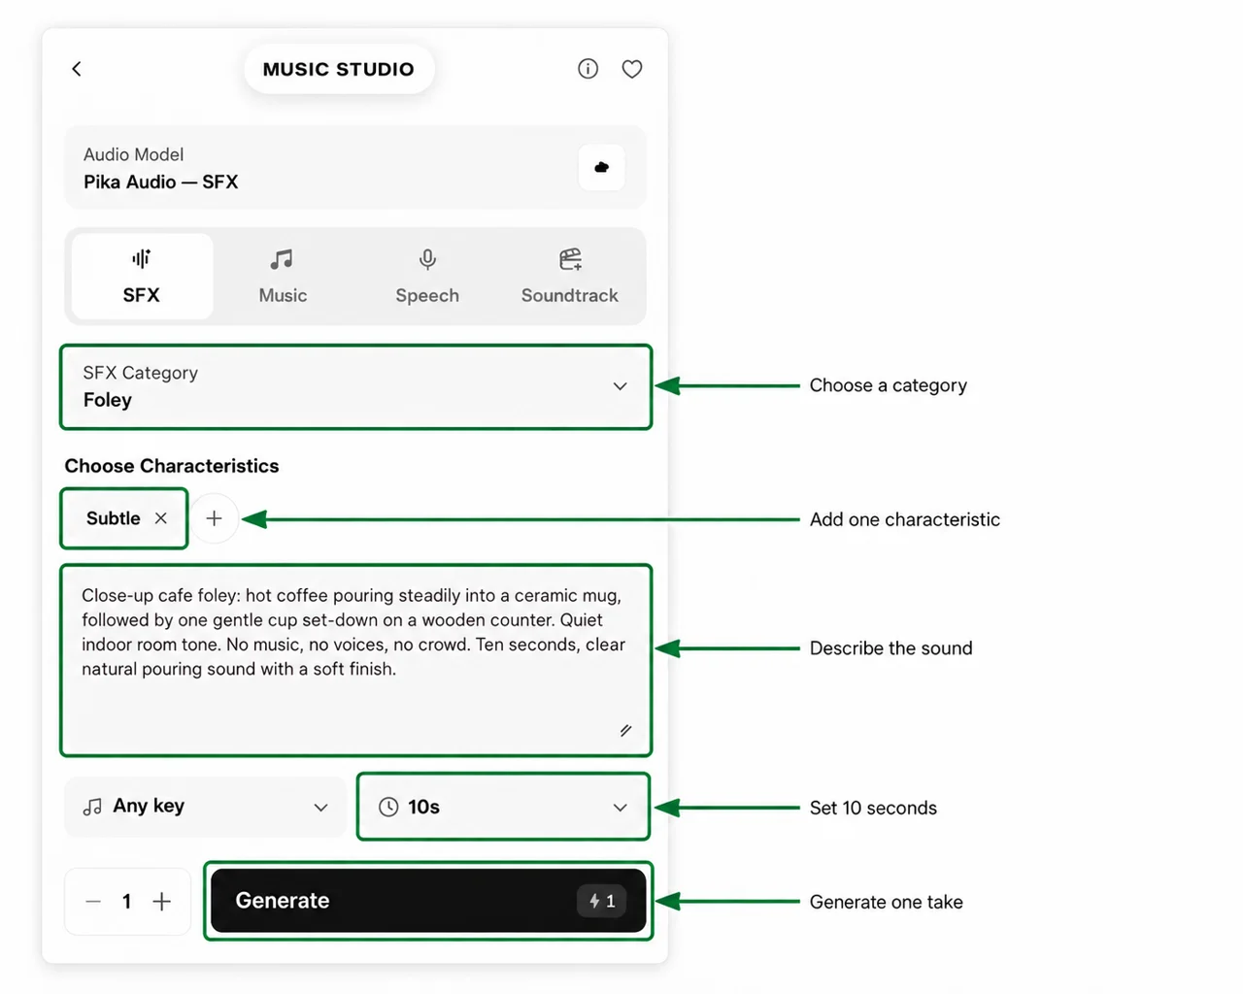The height and width of the screenshot is (994, 1243).
Task: Click the cloud icon beside Audio Model
Action: coord(602,167)
